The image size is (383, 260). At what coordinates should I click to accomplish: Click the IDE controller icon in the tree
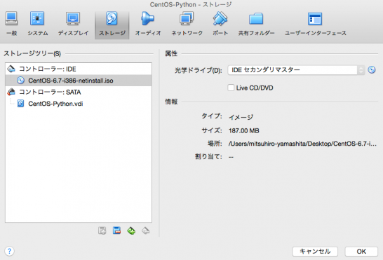pos(11,69)
